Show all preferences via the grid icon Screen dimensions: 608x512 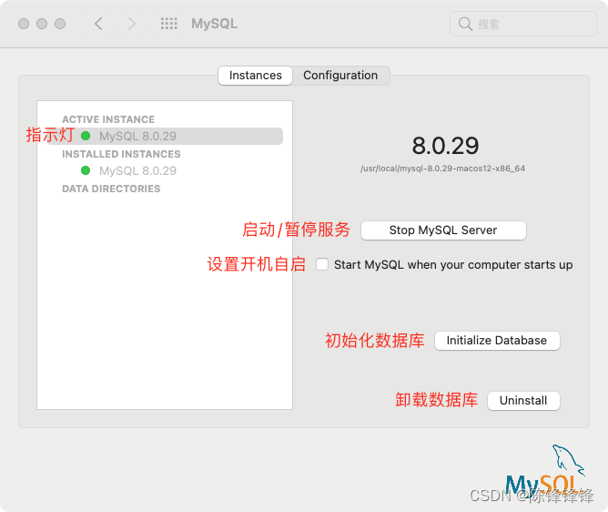(169, 24)
